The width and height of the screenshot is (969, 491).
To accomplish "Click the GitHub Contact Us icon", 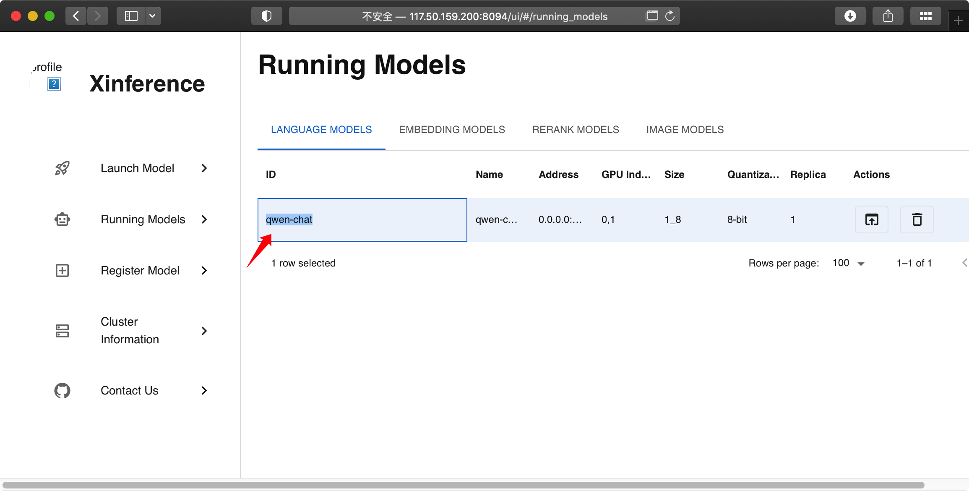I will tap(62, 391).
